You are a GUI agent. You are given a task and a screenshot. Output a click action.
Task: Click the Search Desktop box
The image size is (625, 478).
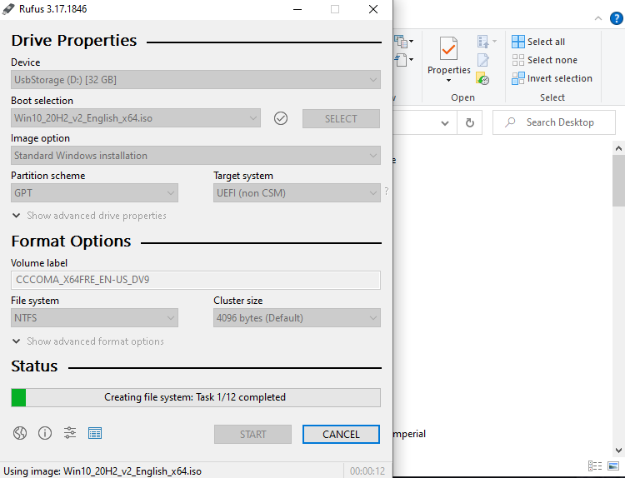click(554, 122)
